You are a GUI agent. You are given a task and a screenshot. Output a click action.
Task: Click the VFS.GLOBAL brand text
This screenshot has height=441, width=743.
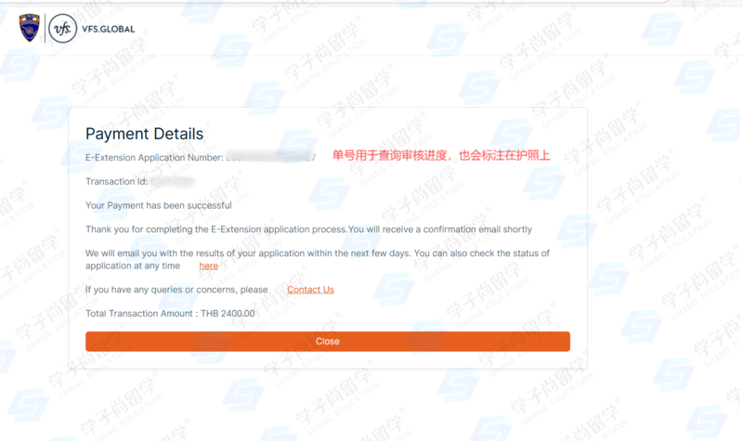point(109,30)
